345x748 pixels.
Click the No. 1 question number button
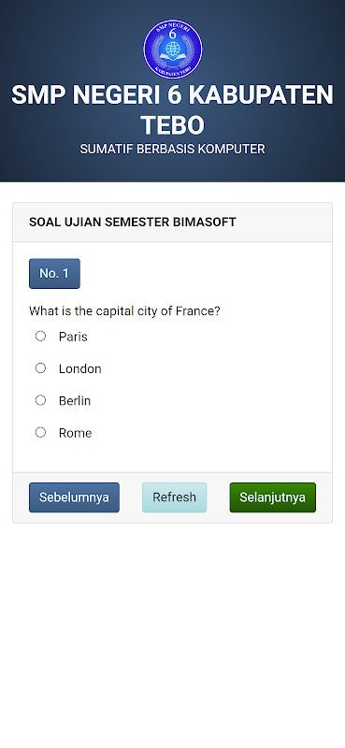pyautogui.click(x=54, y=273)
